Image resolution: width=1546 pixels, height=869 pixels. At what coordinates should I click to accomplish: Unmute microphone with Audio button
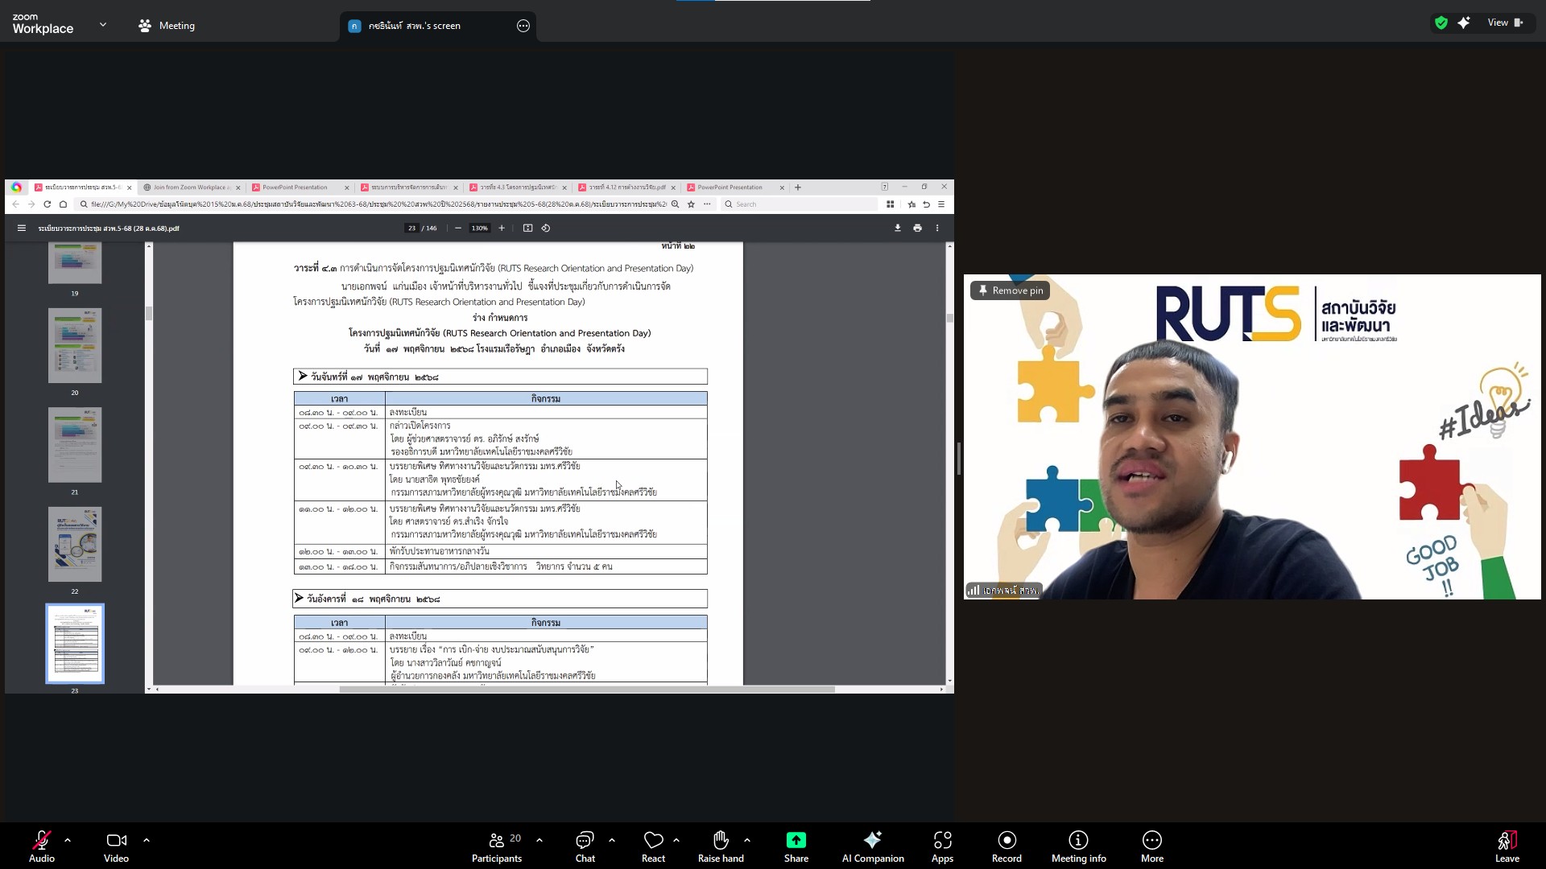click(x=41, y=846)
